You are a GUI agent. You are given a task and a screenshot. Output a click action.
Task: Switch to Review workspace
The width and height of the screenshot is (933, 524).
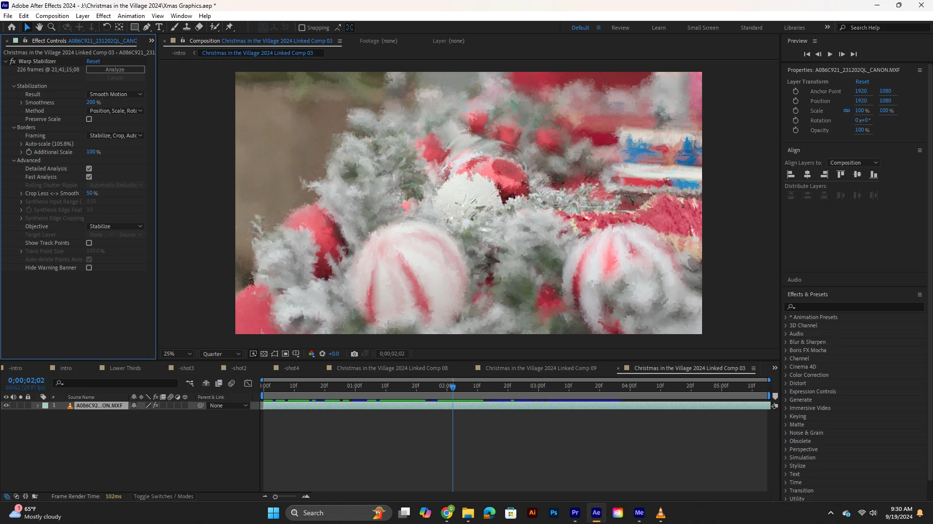tap(620, 28)
